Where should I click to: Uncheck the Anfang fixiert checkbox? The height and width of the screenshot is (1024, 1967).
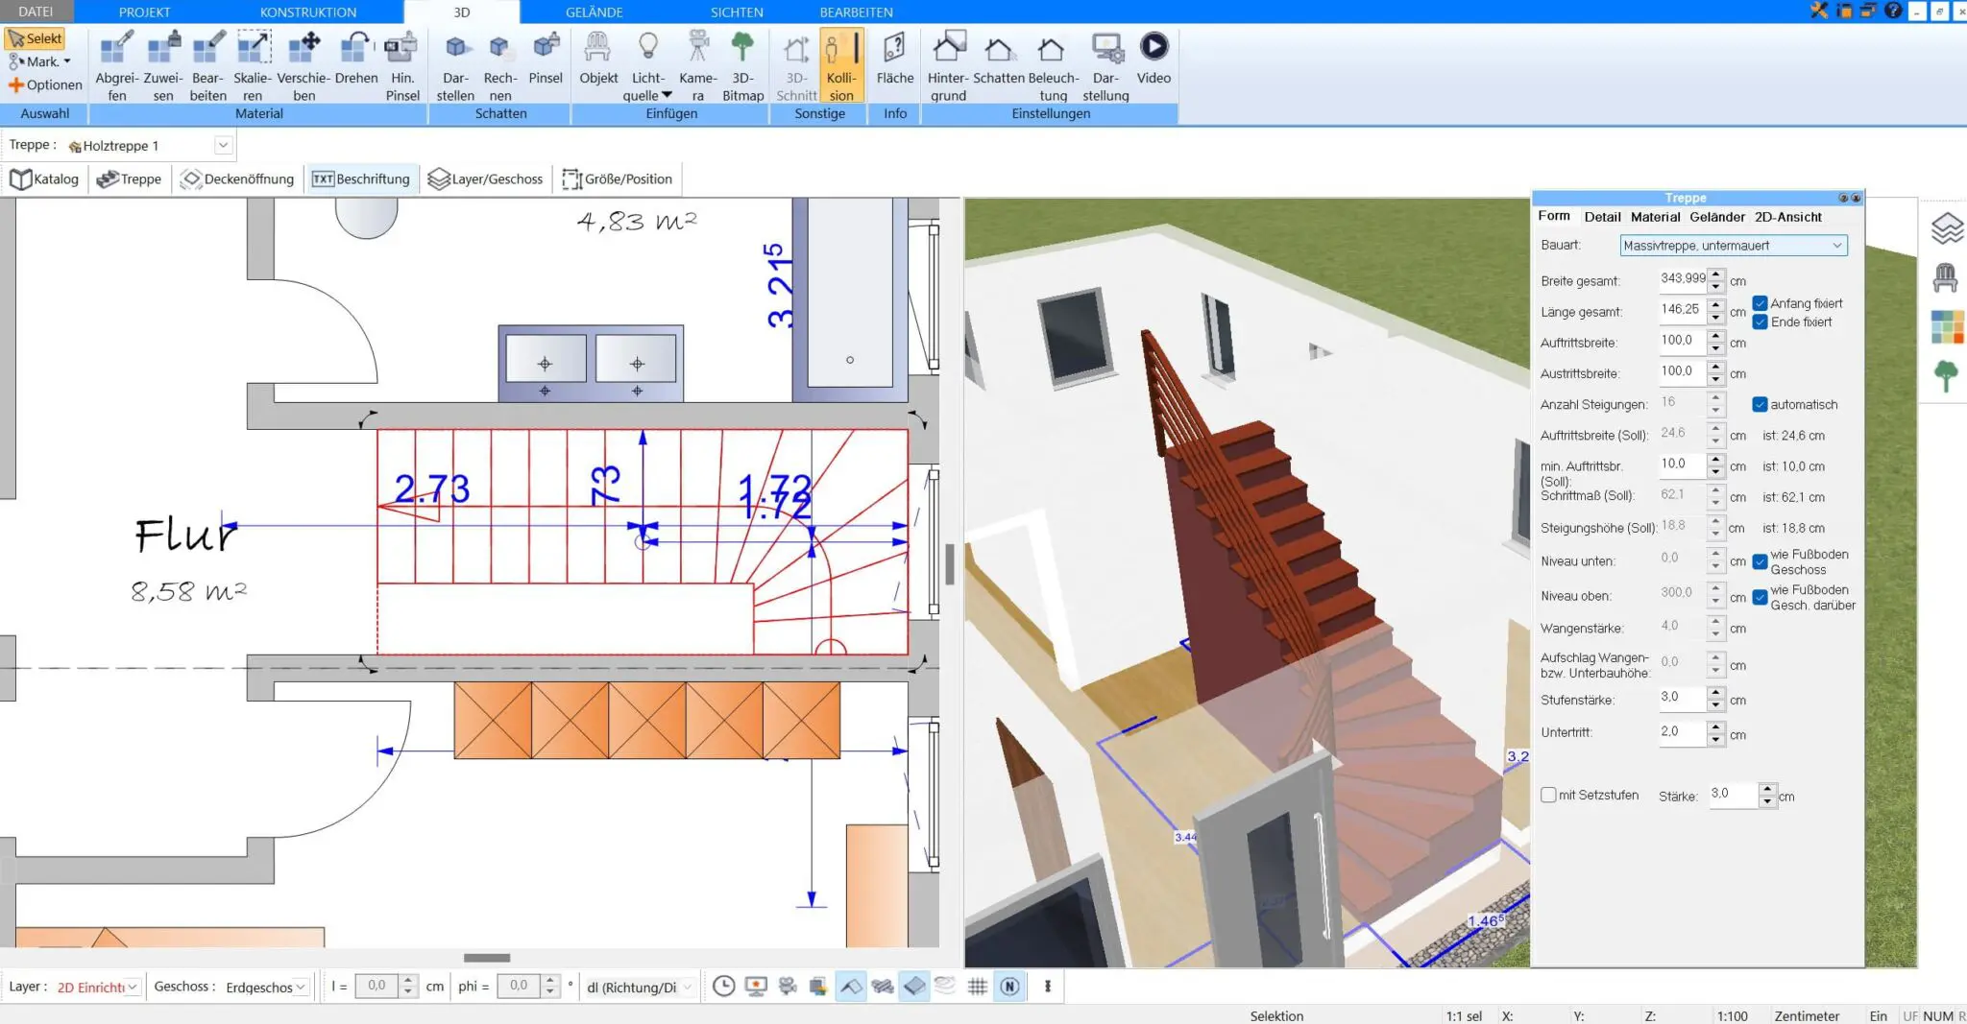1760,303
